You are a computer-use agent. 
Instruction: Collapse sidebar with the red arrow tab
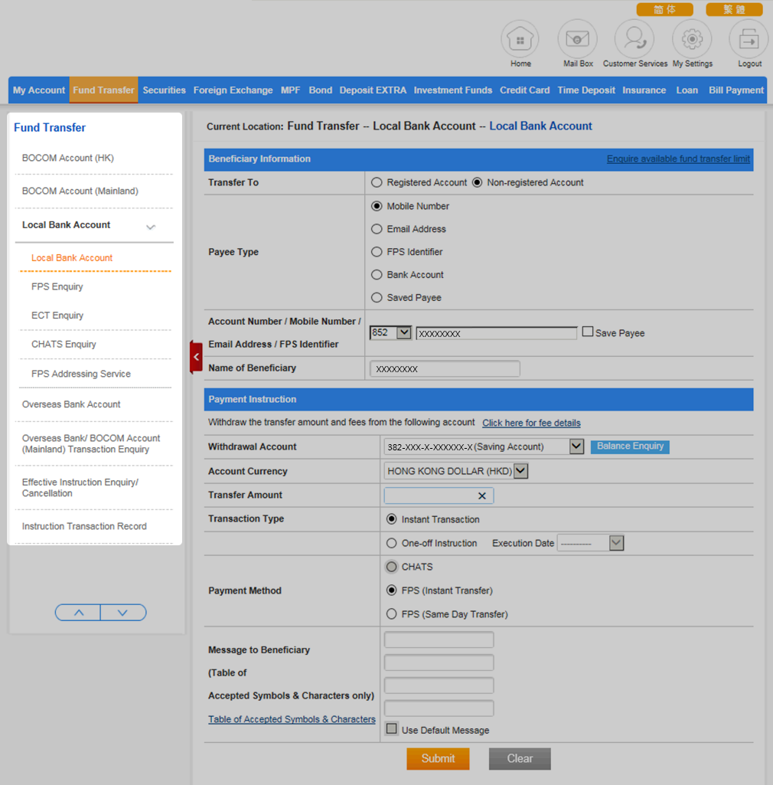pyautogui.click(x=196, y=357)
